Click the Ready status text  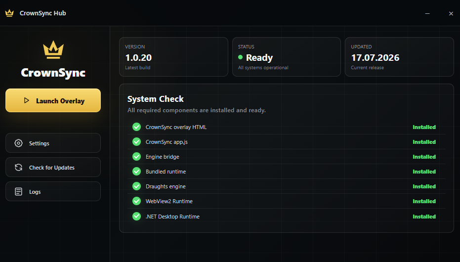point(259,58)
